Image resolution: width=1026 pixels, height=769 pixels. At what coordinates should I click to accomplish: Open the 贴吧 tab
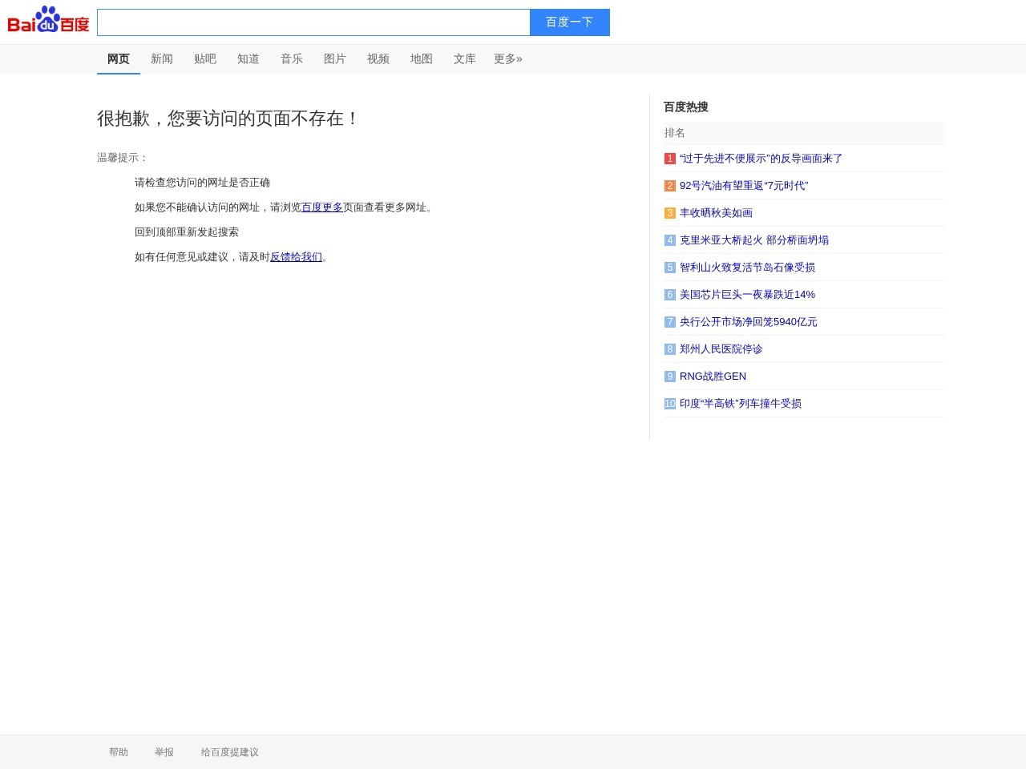pyautogui.click(x=205, y=59)
